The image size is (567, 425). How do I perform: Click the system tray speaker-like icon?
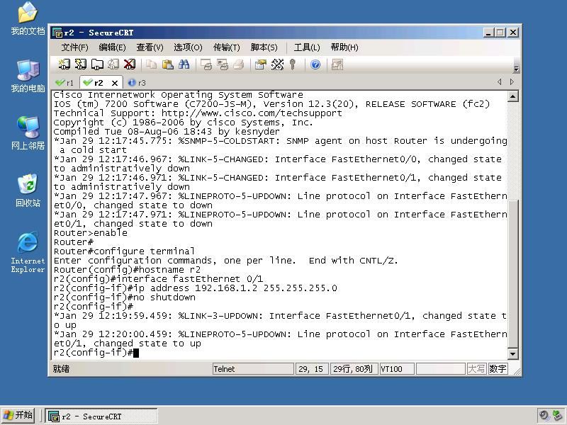tap(543, 416)
